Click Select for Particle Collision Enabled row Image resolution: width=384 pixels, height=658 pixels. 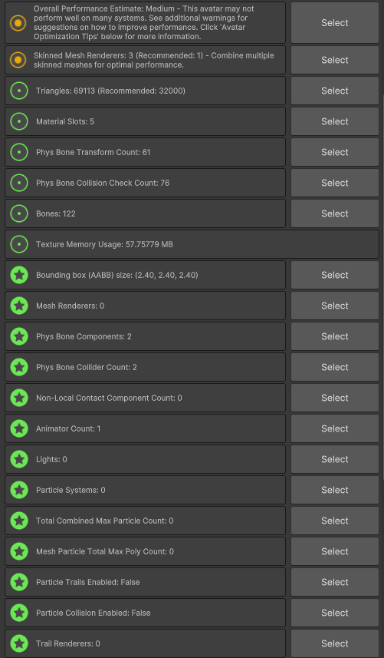click(335, 613)
